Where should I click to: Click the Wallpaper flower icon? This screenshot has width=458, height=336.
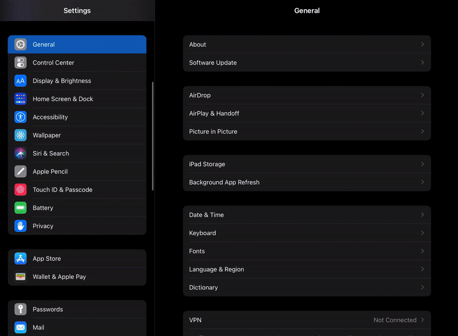pyautogui.click(x=21, y=135)
